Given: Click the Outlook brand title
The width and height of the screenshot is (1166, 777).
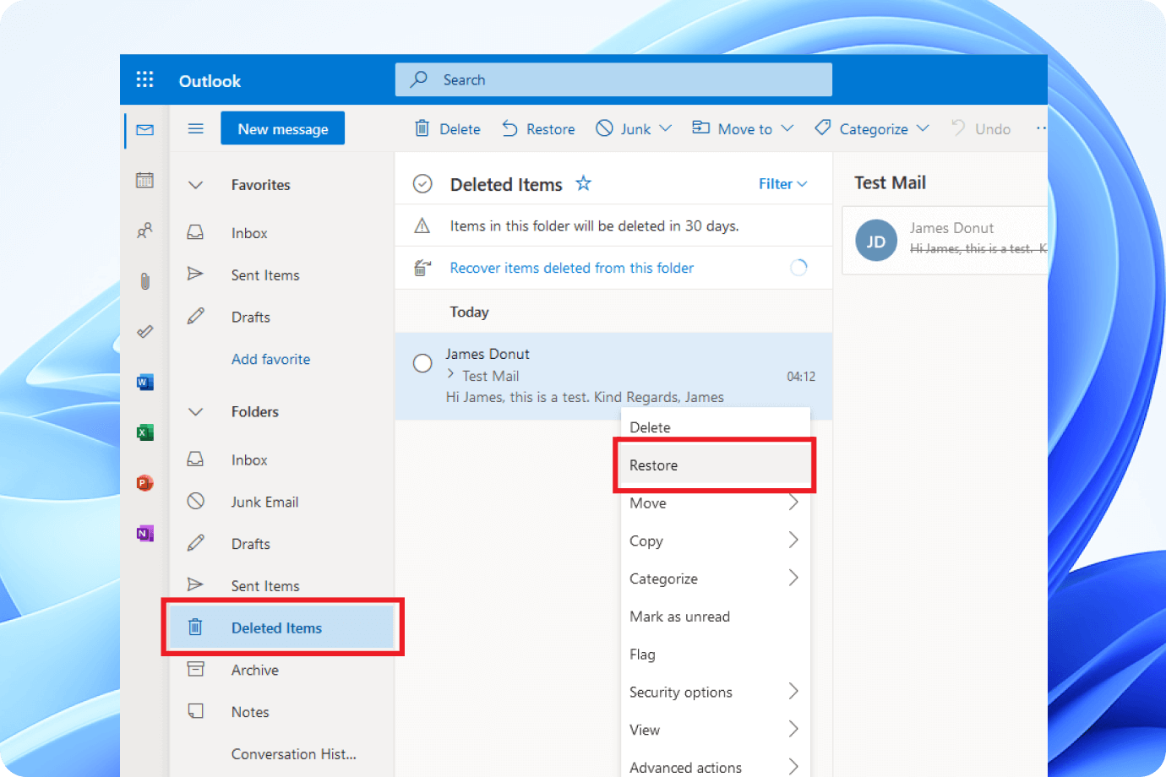Looking at the screenshot, I should pos(210,81).
